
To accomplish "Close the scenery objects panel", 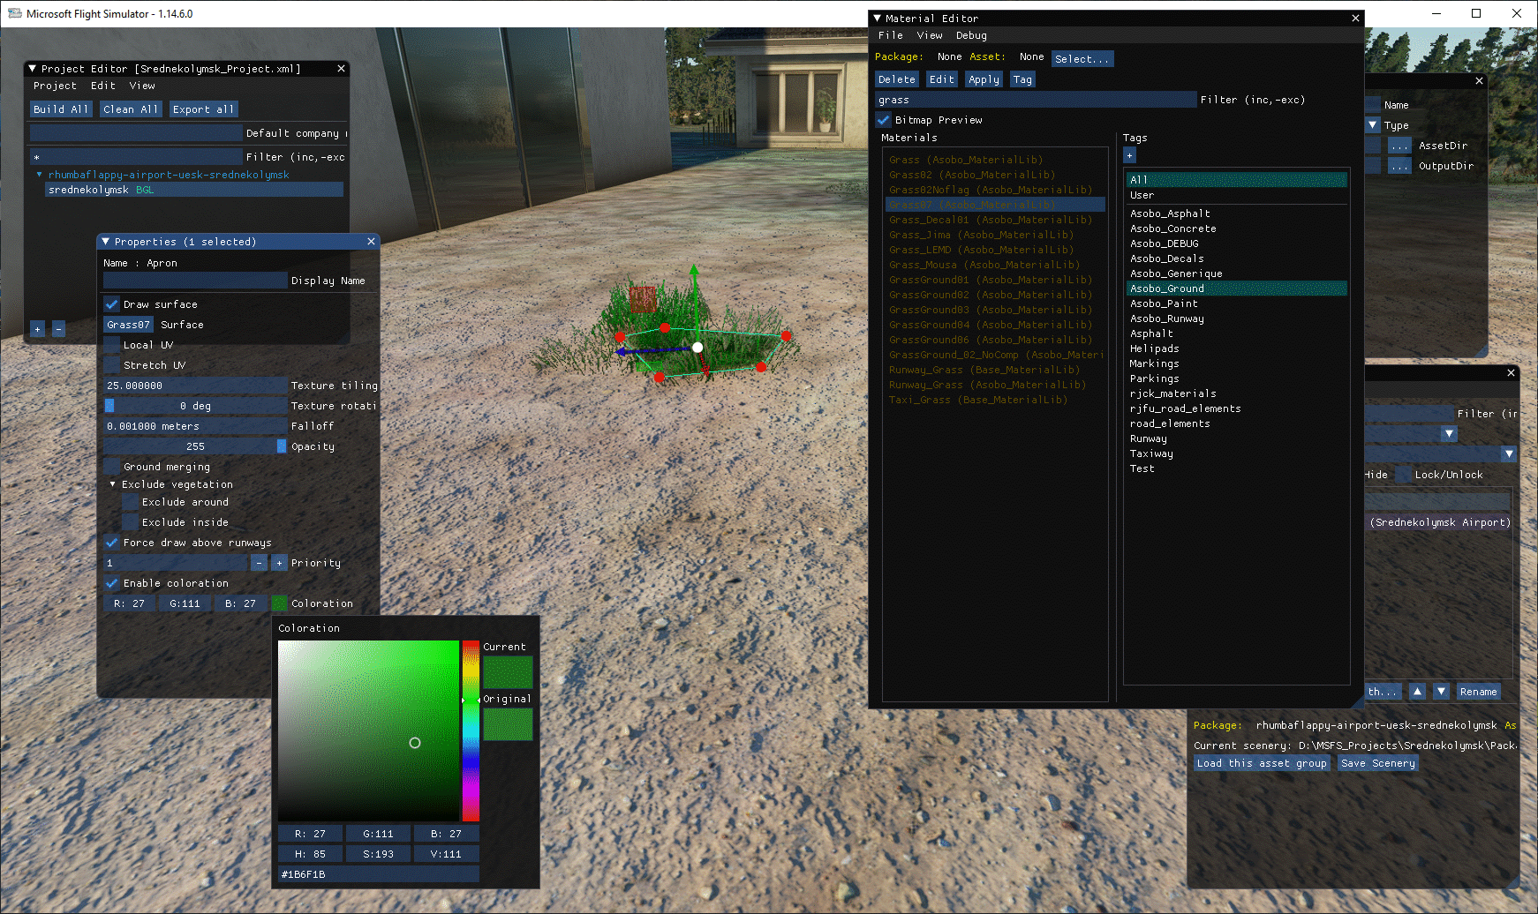I will click(x=1511, y=373).
